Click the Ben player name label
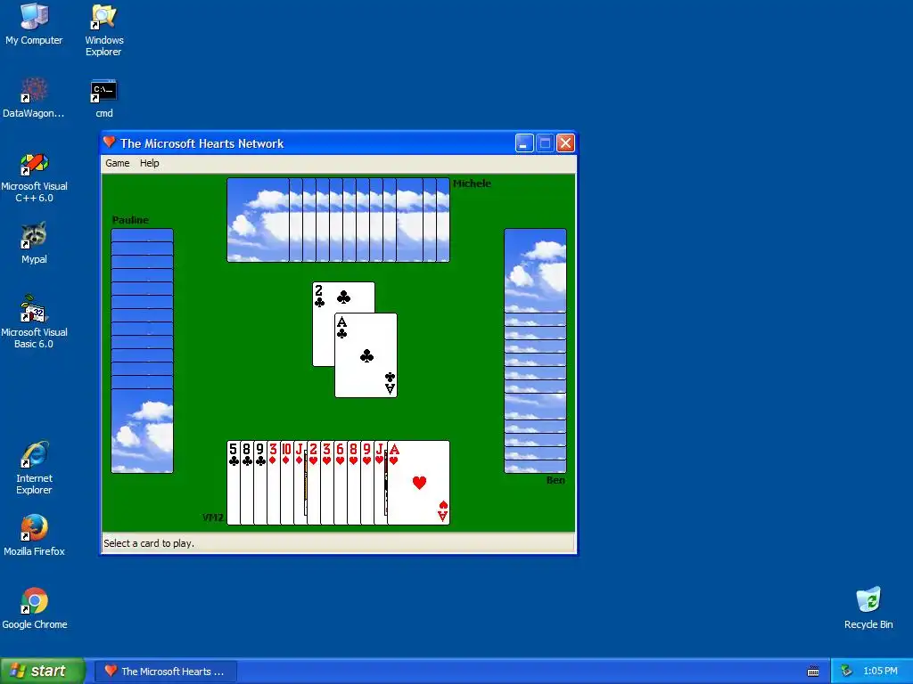This screenshot has width=913, height=684. [555, 480]
